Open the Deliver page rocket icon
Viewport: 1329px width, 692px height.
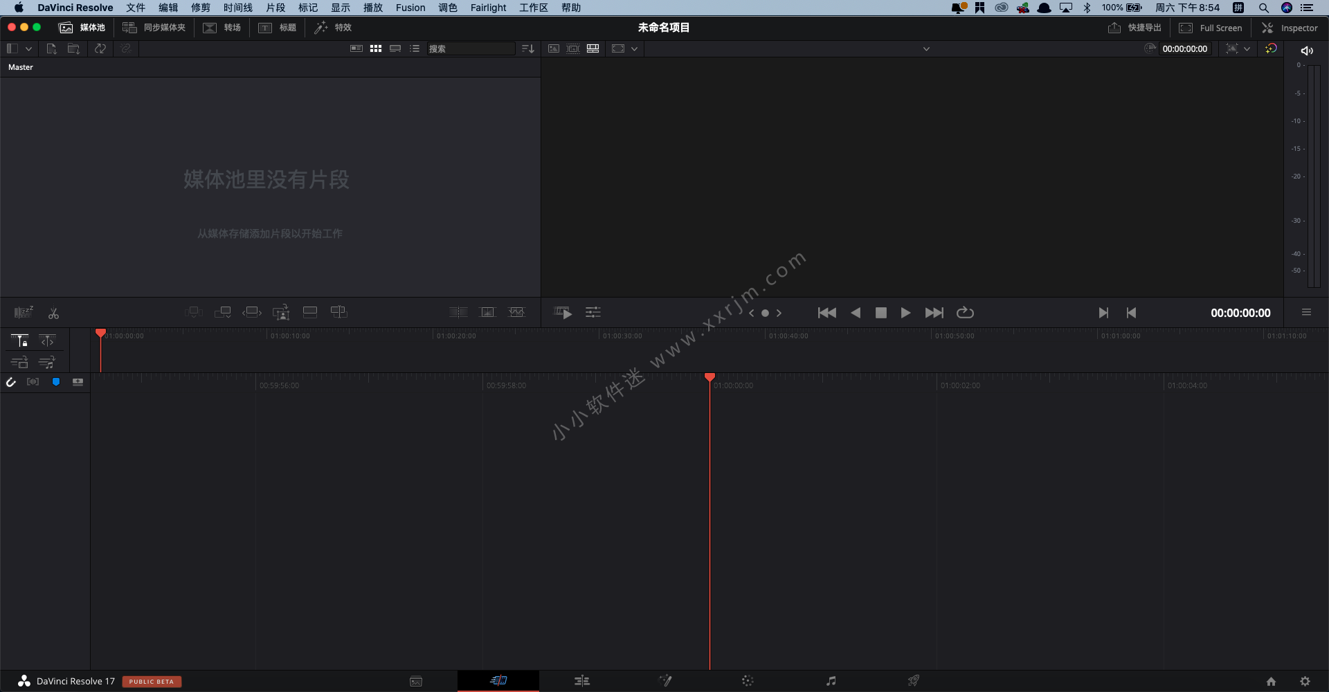[x=914, y=681]
